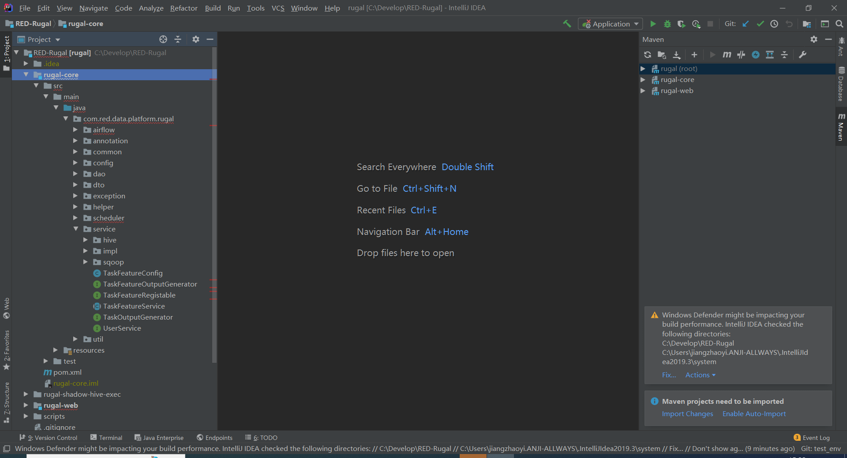Viewport: 847px width, 458px height.
Task: Click the Run Anything icon in the toolbar
Action: click(x=825, y=24)
